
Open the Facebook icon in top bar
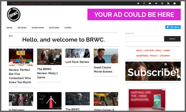[x=144, y=3]
